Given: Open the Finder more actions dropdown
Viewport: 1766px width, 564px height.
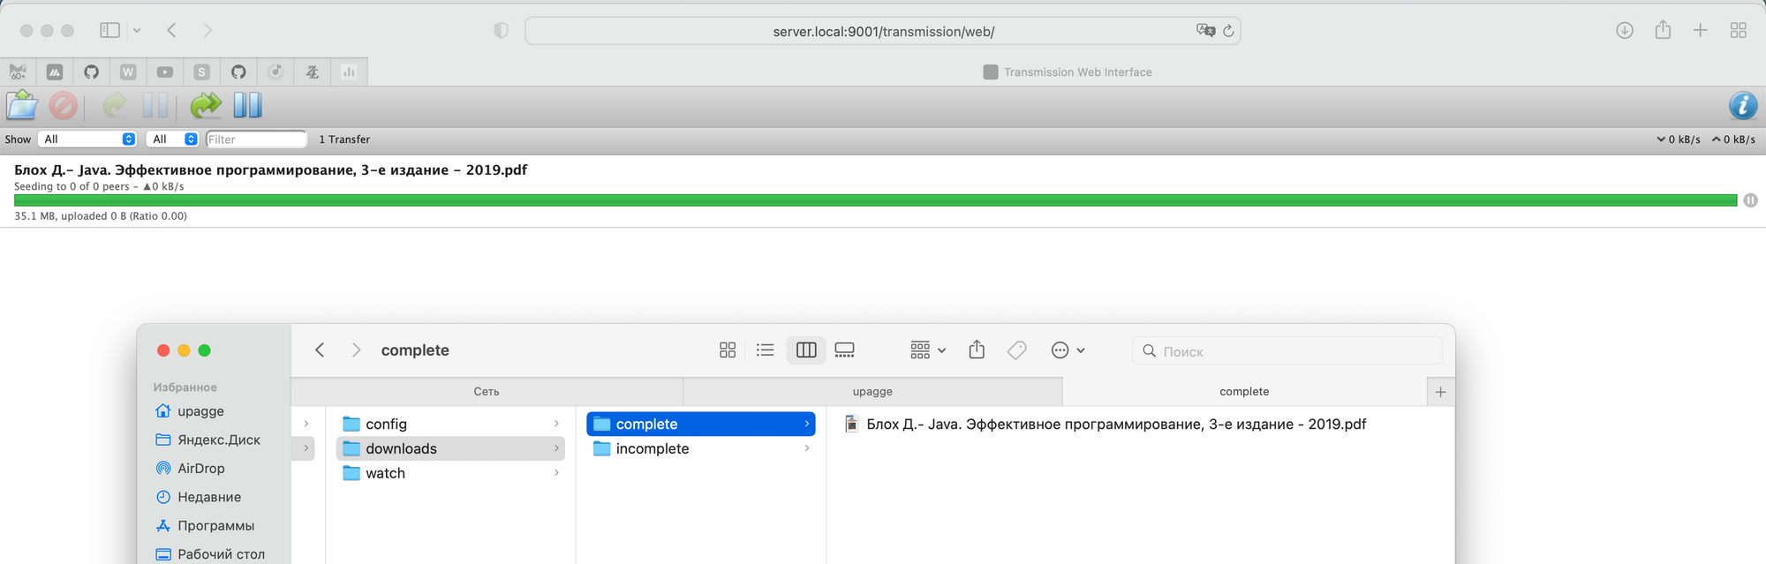Looking at the screenshot, I should tap(1068, 350).
